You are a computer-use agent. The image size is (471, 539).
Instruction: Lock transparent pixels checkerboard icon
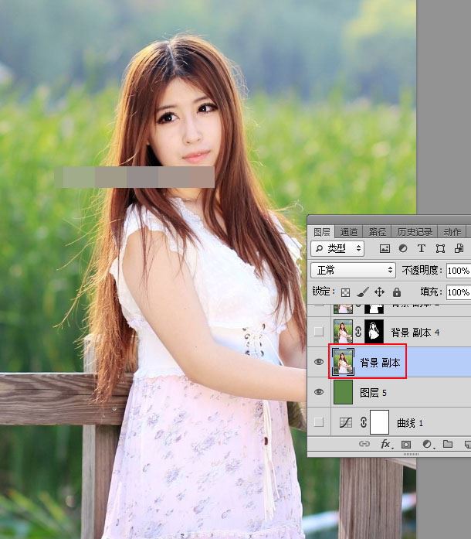click(345, 292)
